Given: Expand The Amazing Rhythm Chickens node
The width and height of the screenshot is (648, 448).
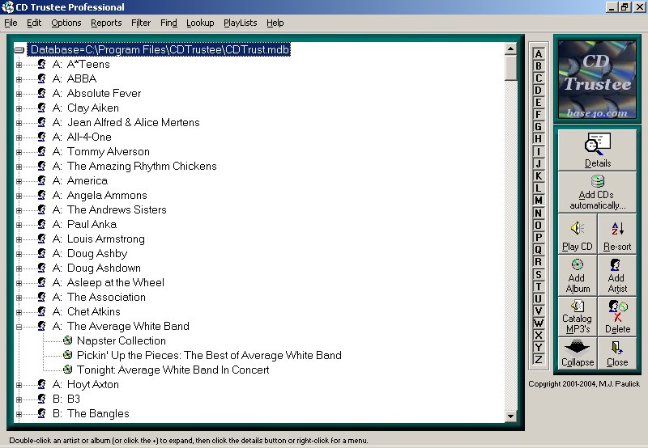Looking at the screenshot, I should 19,167.
